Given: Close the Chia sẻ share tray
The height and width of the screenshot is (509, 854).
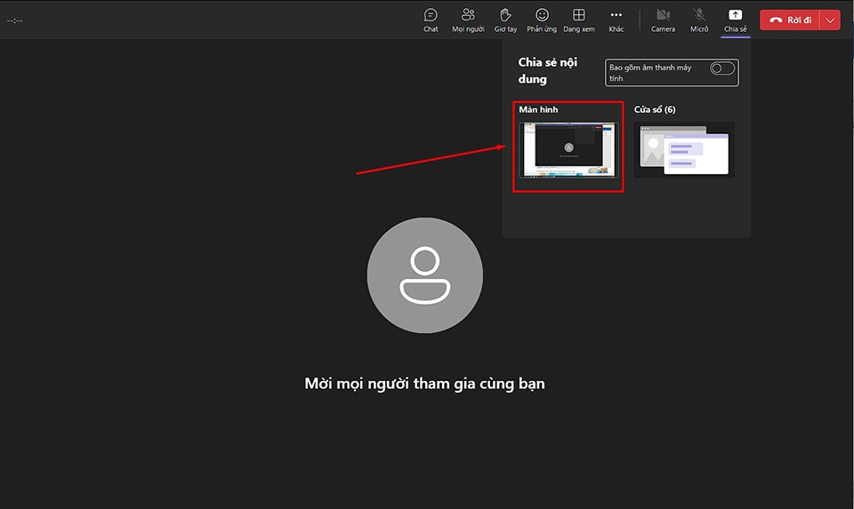Looking at the screenshot, I should pos(736,20).
